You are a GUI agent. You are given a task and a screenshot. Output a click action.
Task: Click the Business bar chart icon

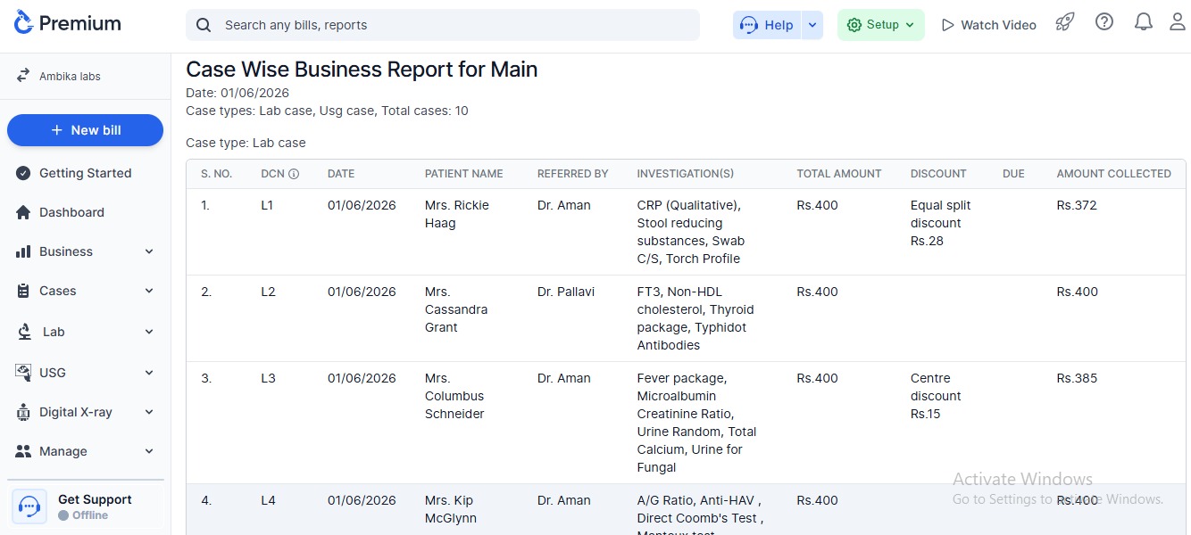pyautogui.click(x=24, y=251)
